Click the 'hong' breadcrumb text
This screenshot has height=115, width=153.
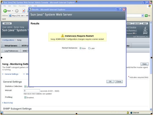click(x=19, y=40)
